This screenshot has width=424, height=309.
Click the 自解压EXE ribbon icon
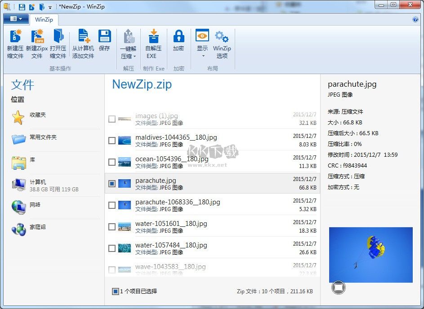click(153, 36)
